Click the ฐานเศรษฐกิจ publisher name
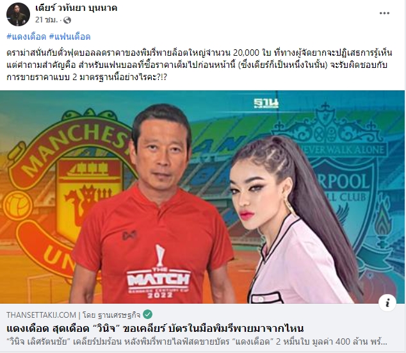The image size is (406, 353). [x=119, y=315]
